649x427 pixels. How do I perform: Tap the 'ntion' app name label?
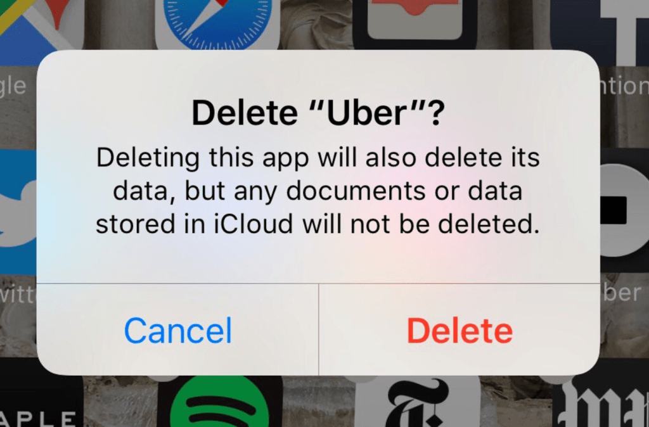click(624, 86)
